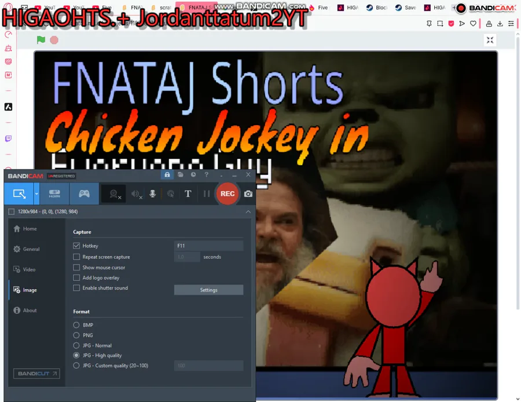521x402 pixels.
Task: Take a screenshot with the camera icon
Action: [248, 194]
